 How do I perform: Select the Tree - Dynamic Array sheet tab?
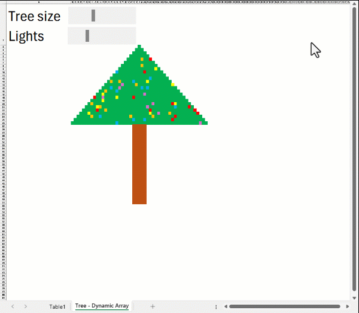102,306
